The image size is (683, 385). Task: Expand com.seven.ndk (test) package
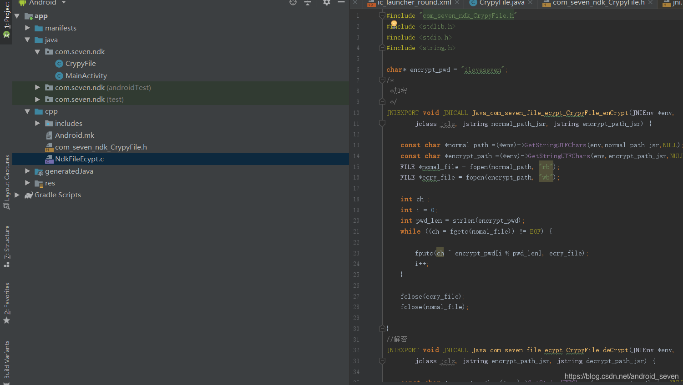tap(37, 99)
